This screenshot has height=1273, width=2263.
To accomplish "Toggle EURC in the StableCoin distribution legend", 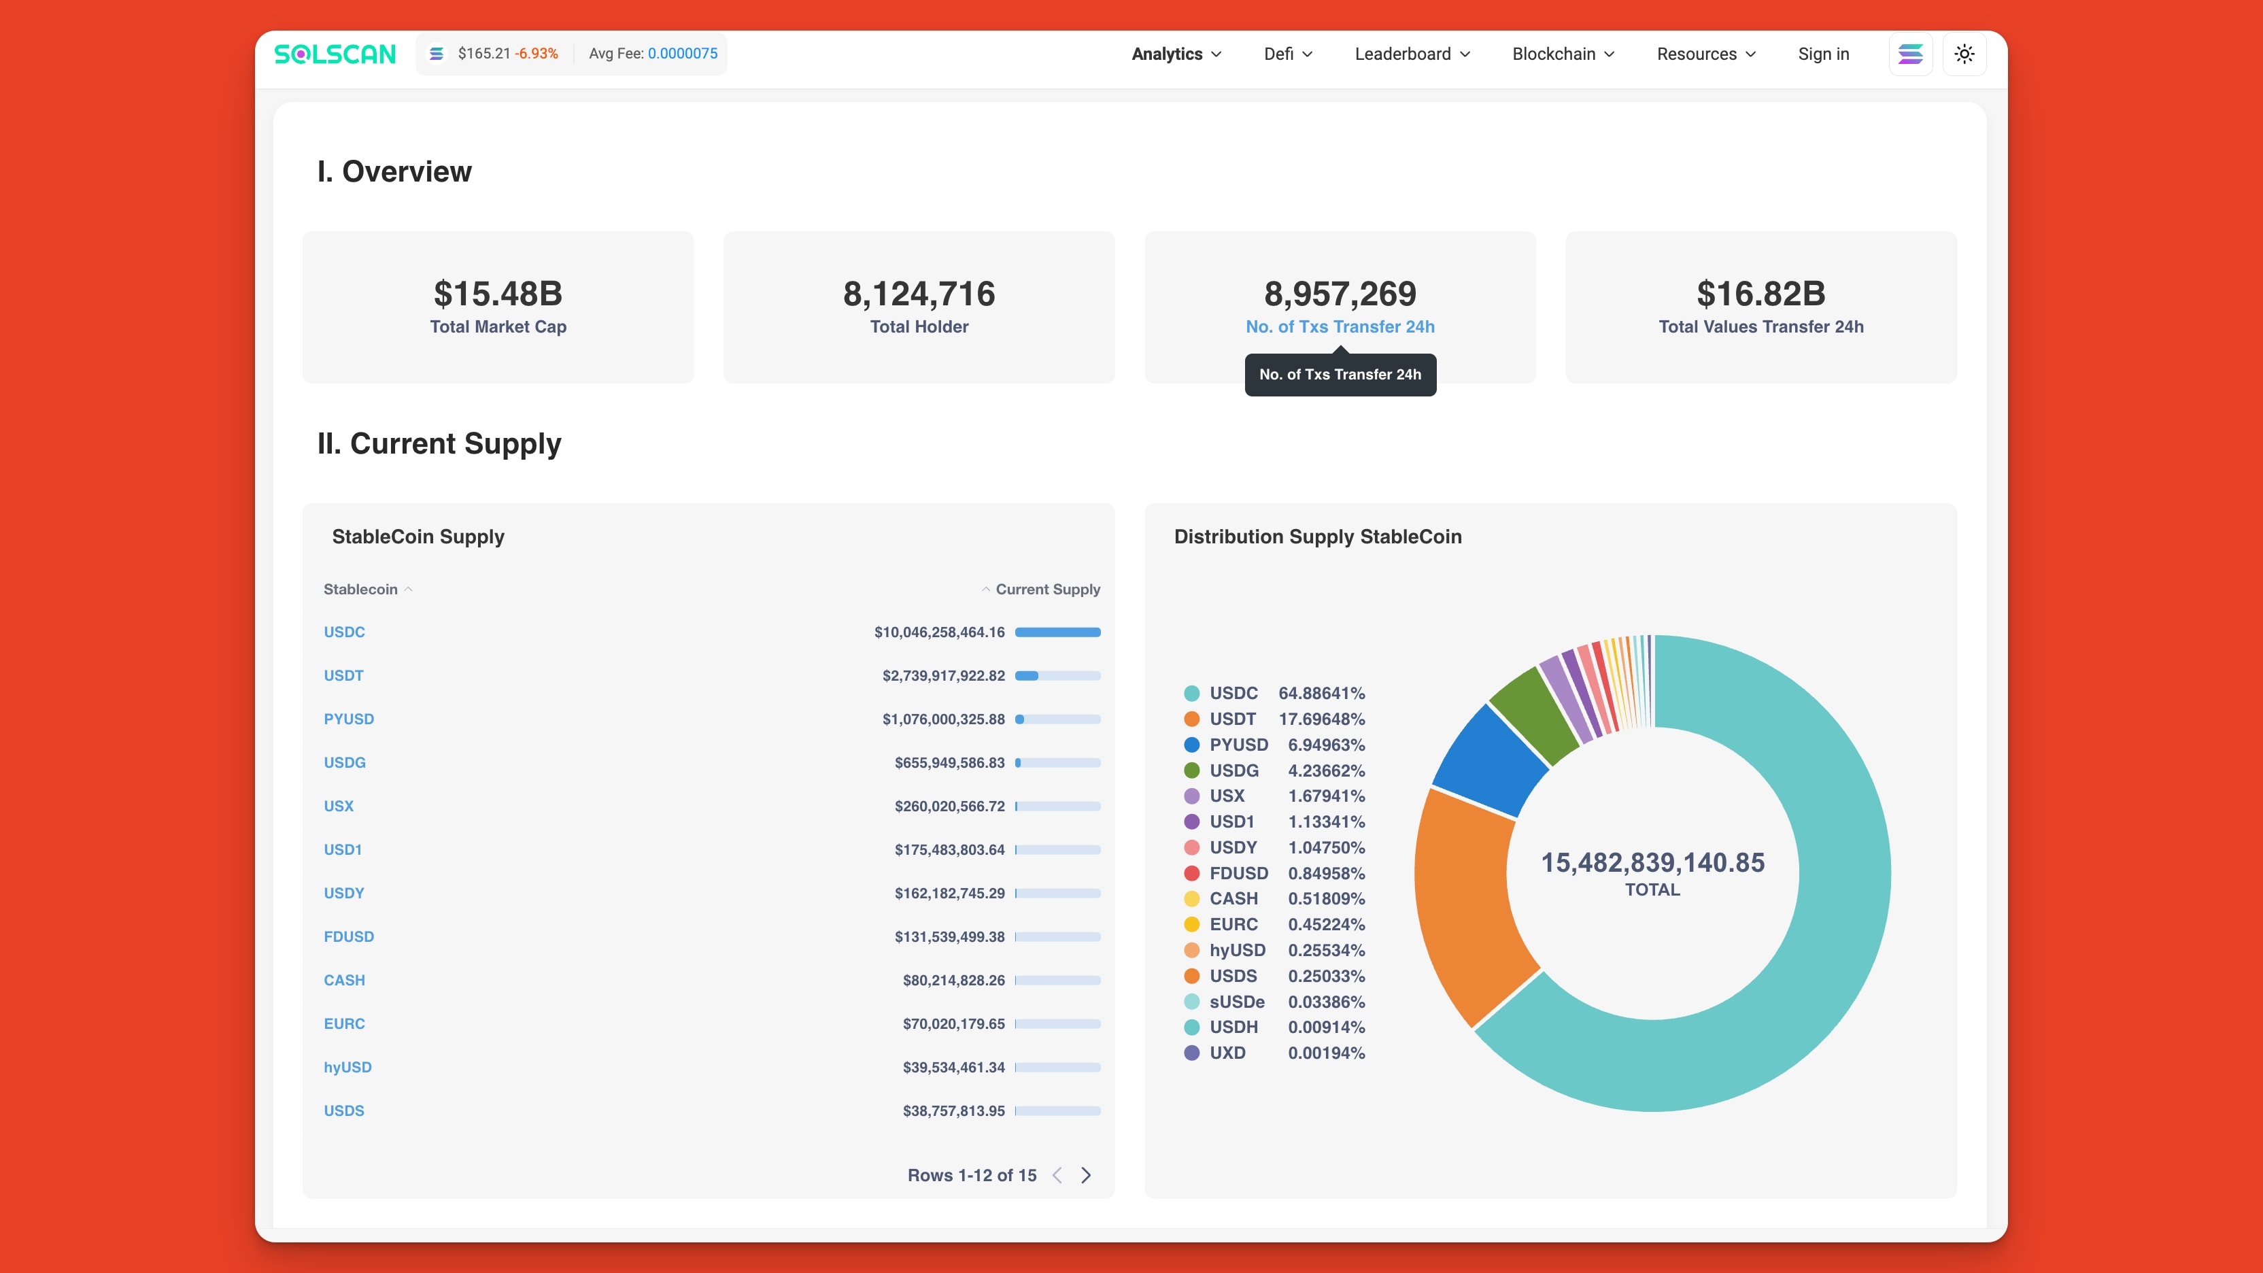I will coord(1234,924).
